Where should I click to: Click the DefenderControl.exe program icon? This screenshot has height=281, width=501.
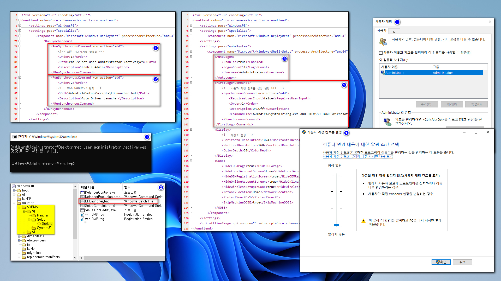click(x=82, y=193)
